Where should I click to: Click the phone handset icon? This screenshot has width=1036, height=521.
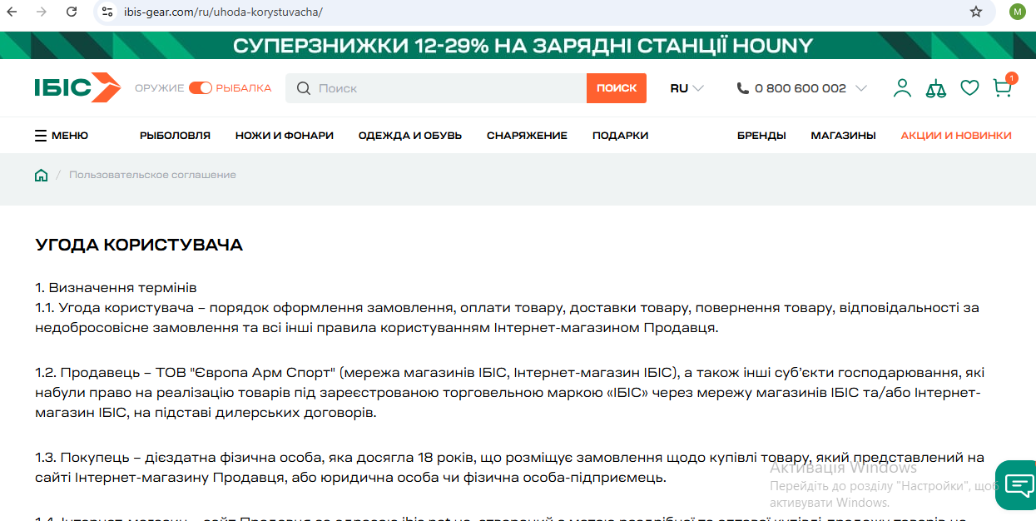742,88
